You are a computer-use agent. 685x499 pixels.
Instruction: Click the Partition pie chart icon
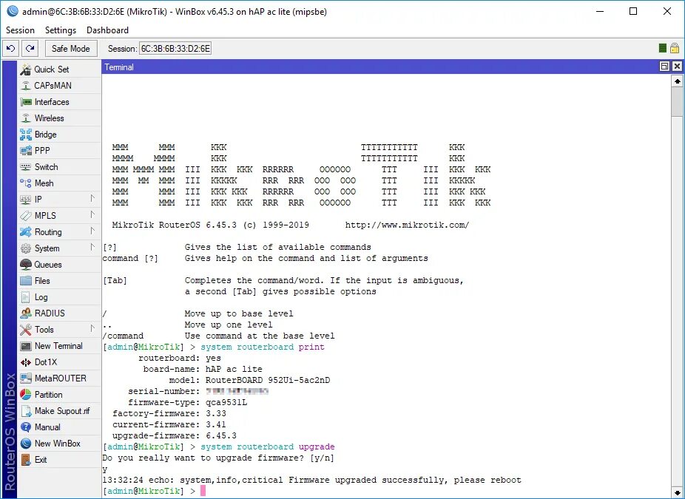point(26,395)
